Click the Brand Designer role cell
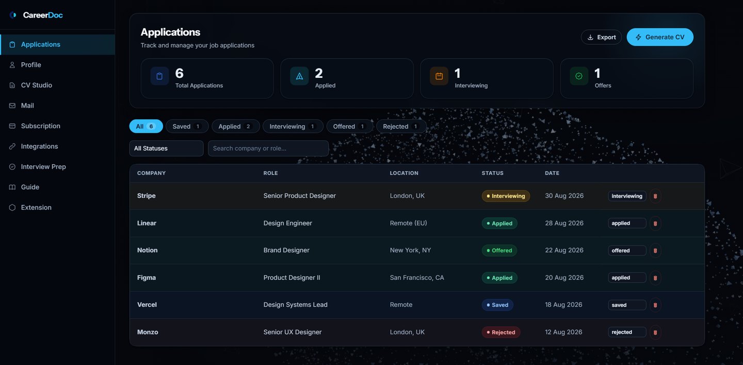Image resolution: width=743 pixels, height=365 pixels. (x=286, y=250)
